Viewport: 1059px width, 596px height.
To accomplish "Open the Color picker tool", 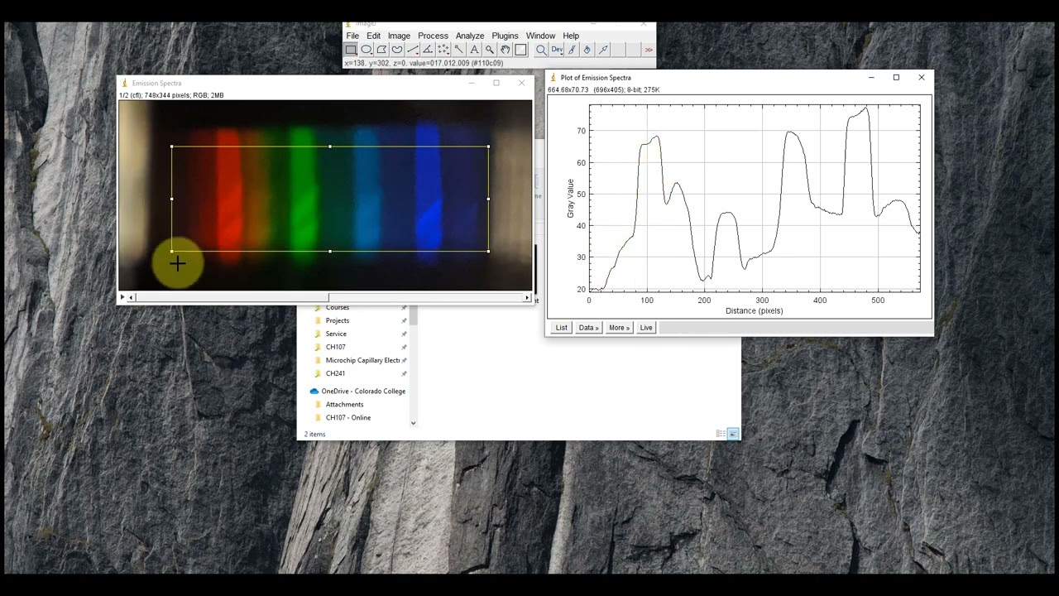I will tap(520, 50).
